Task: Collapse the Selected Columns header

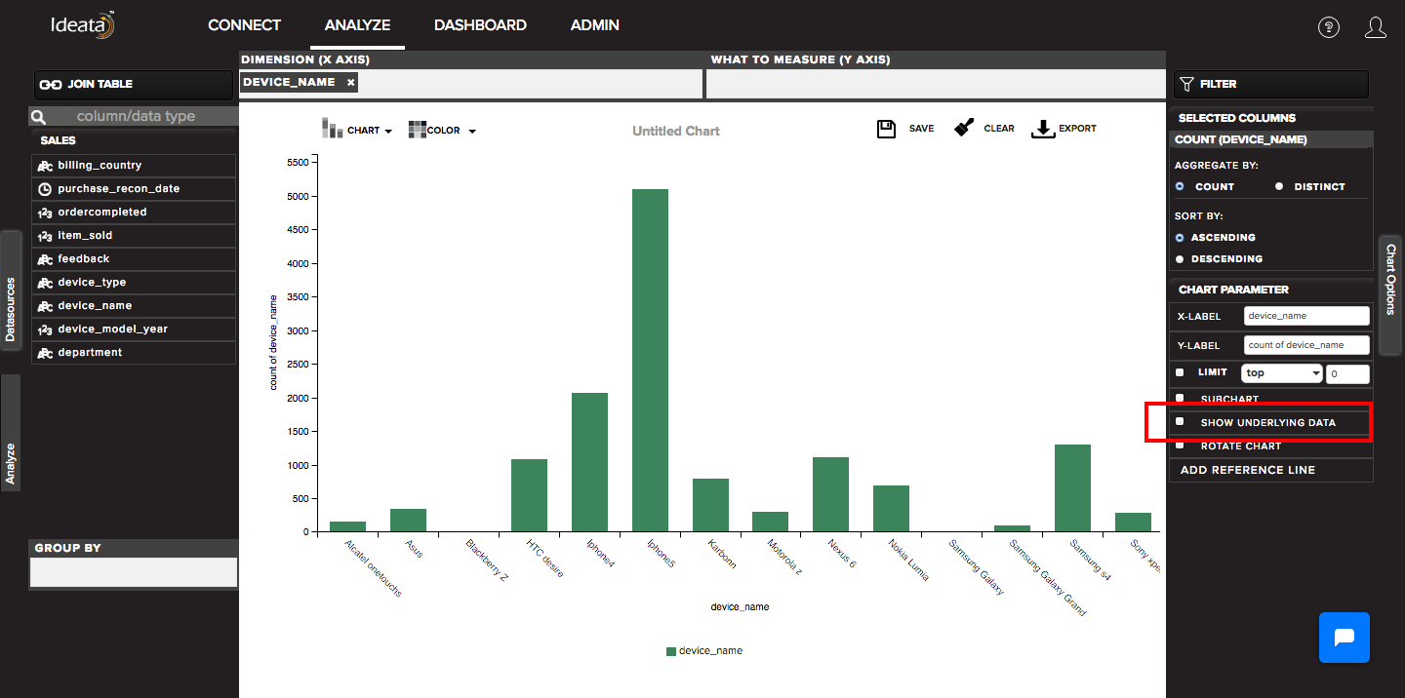Action: 1270,118
